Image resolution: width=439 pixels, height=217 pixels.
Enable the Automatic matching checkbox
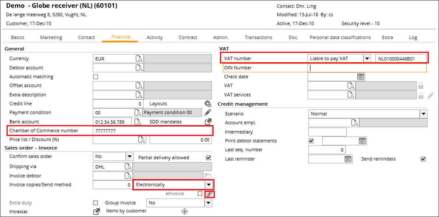coord(95,76)
